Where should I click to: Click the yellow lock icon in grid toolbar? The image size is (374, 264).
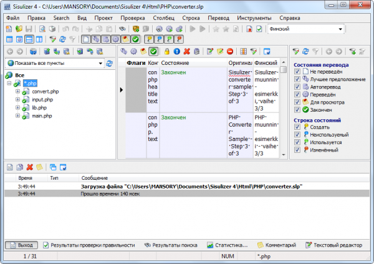(166, 51)
